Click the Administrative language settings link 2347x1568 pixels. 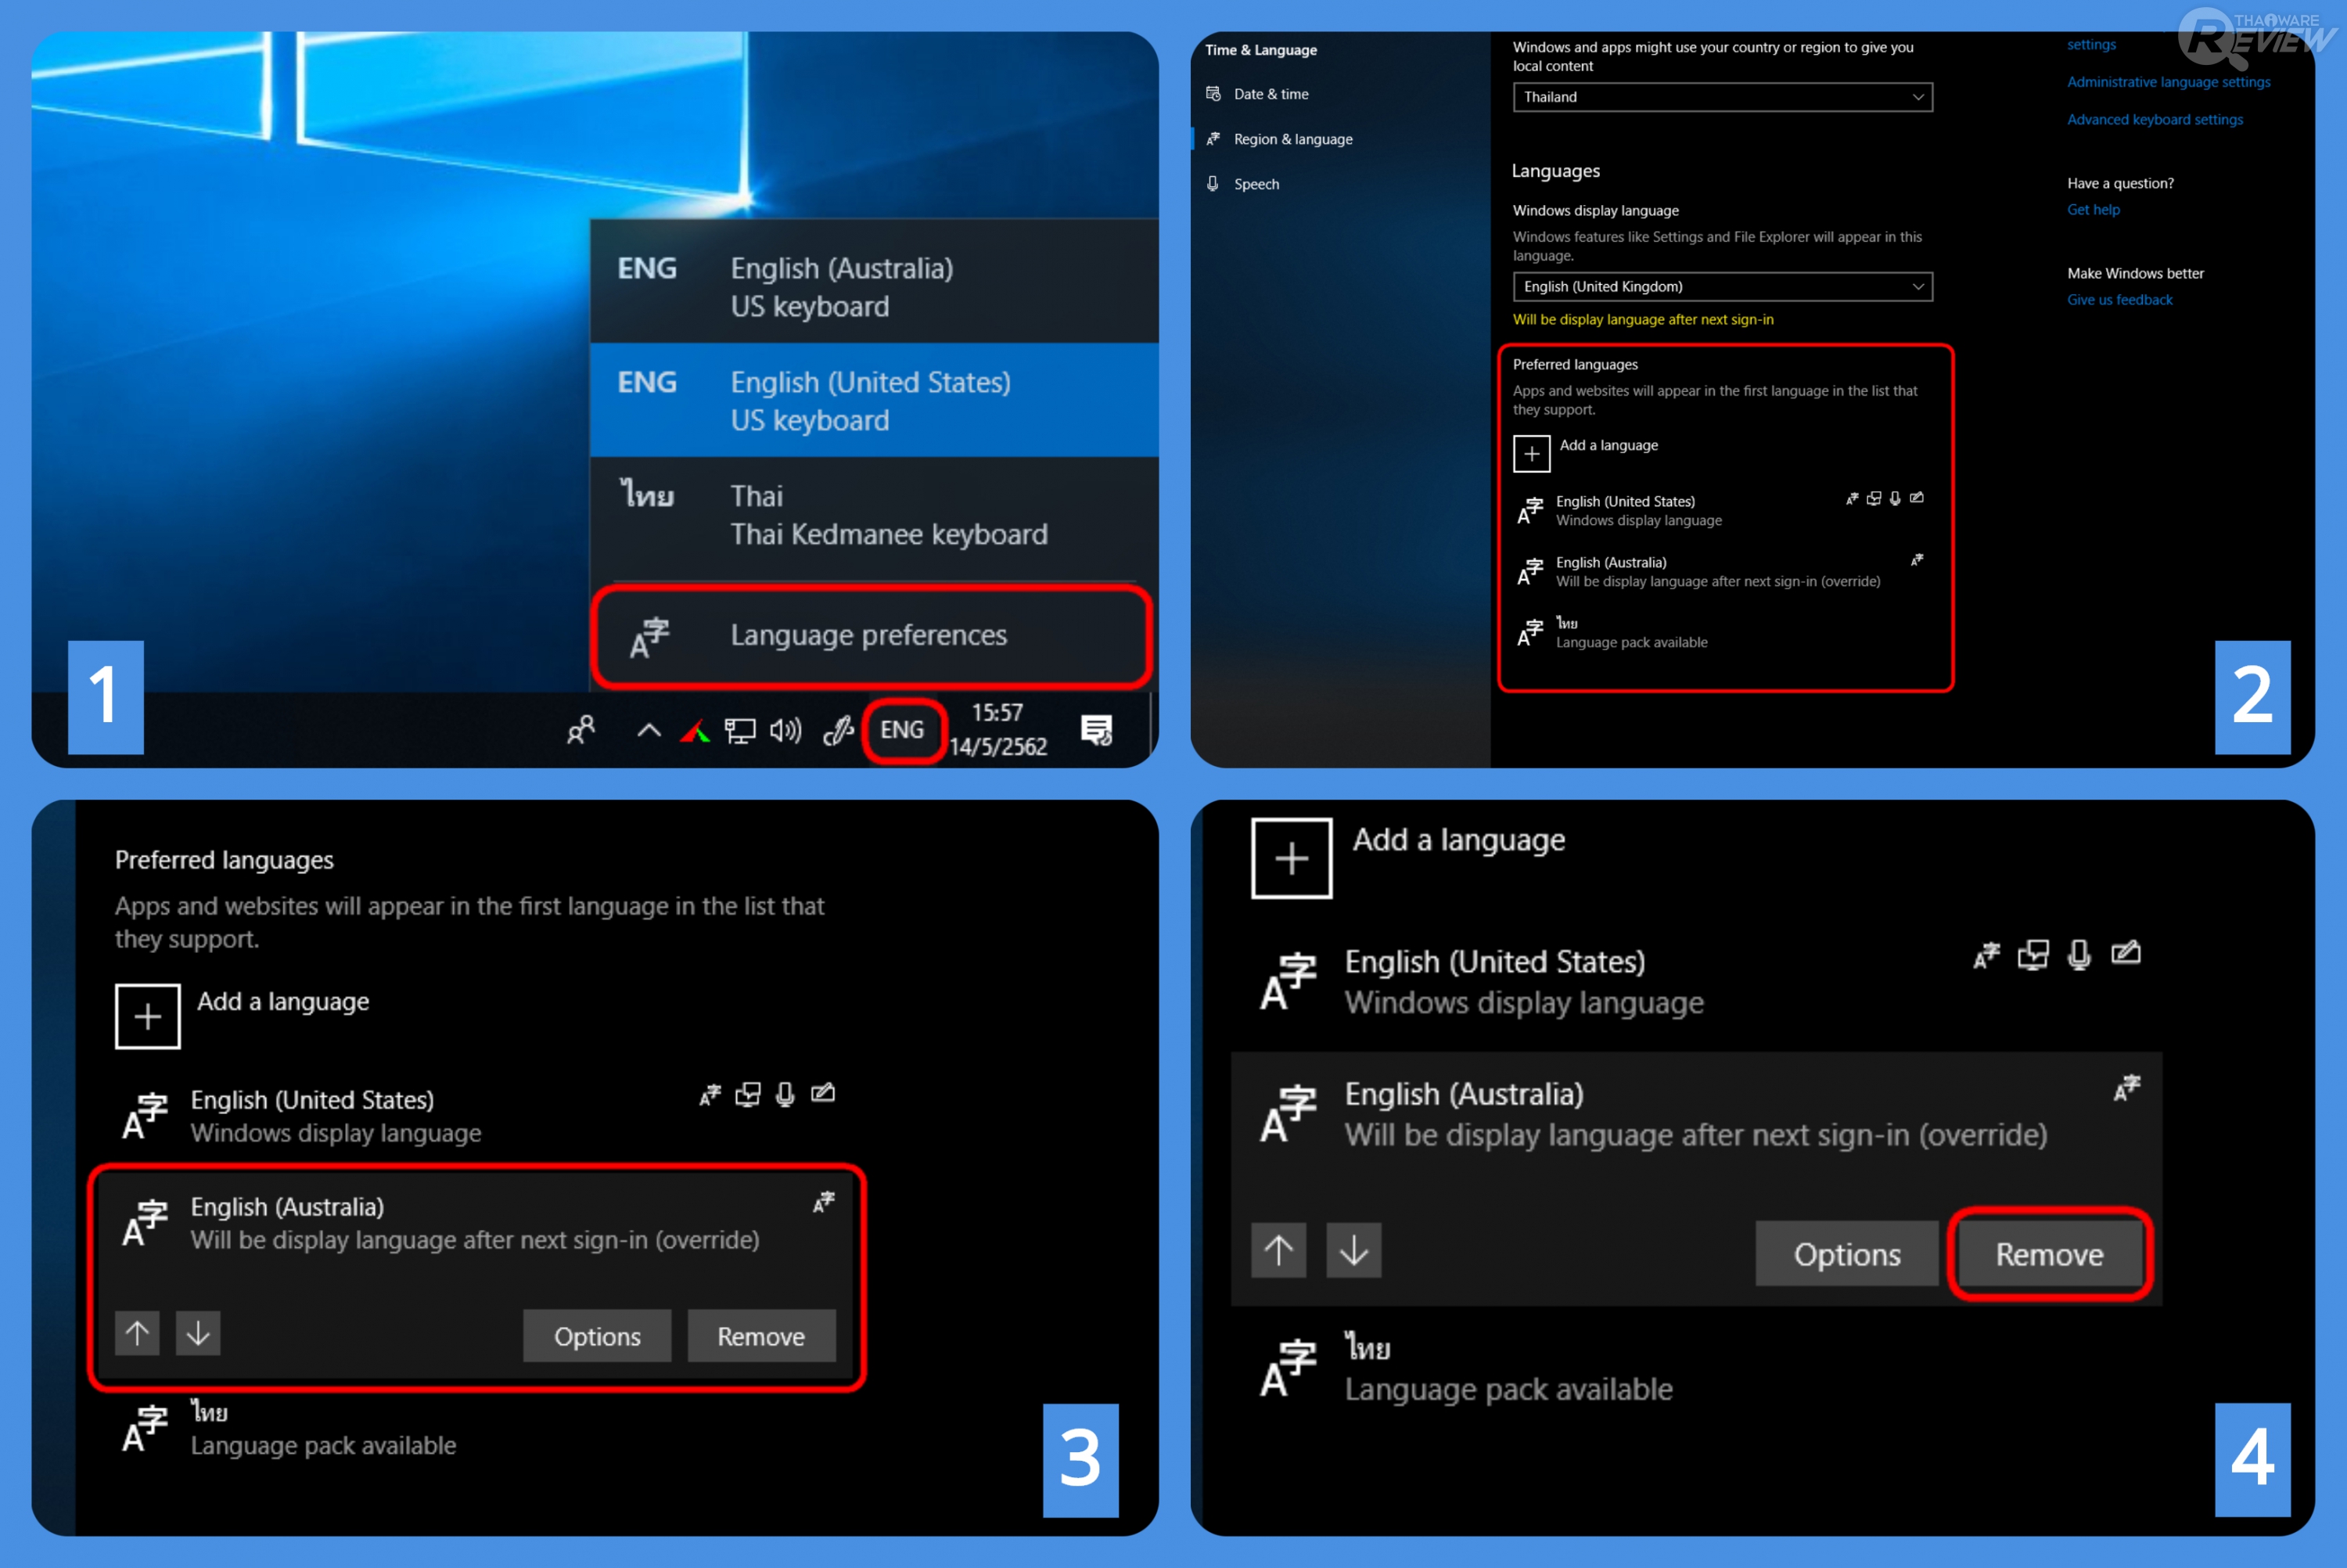click(x=2168, y=82)
